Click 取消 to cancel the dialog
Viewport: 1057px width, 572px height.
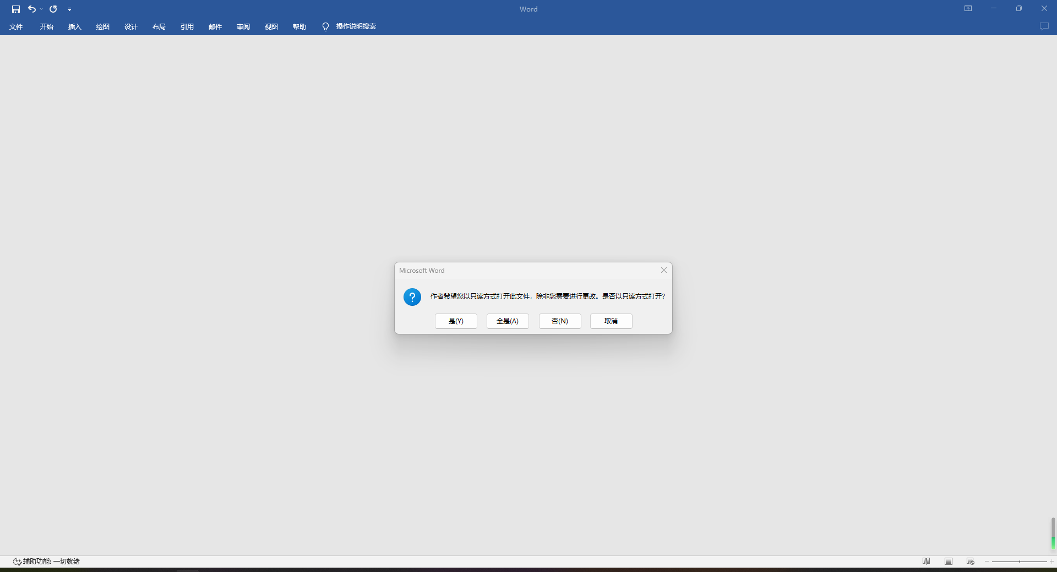click(x=611, y=321)
